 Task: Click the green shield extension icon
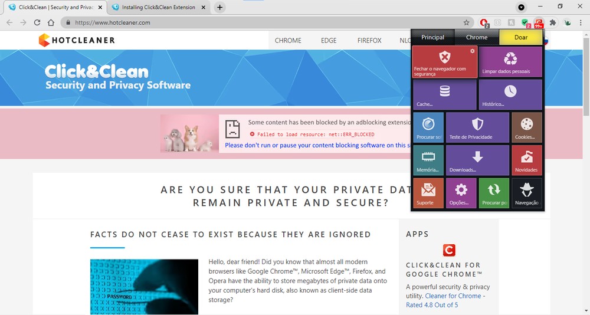coord(526,23)
